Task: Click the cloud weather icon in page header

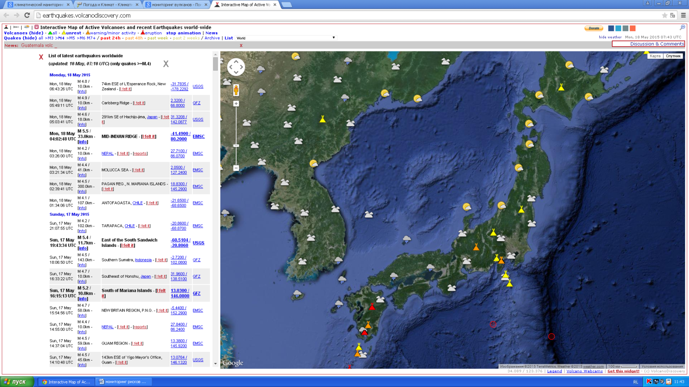Action: point(27,27)
